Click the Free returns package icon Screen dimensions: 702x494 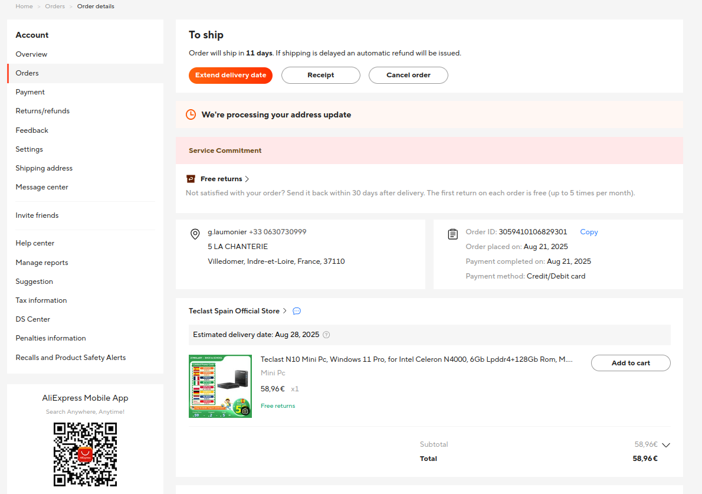click(x=191, y=179)
